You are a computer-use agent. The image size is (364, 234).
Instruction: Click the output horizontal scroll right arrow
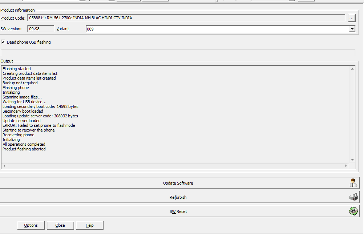tap(346, 166)
